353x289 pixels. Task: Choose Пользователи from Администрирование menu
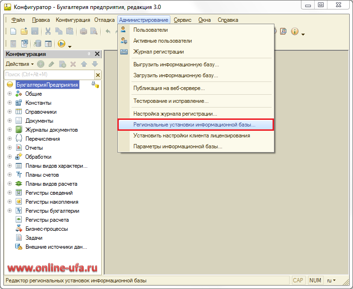195,30
